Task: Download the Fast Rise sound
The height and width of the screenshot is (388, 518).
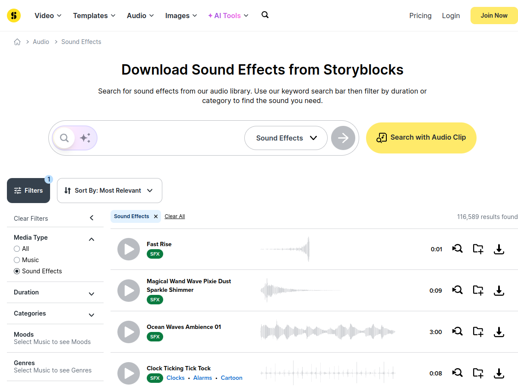Action: (499, 249)
